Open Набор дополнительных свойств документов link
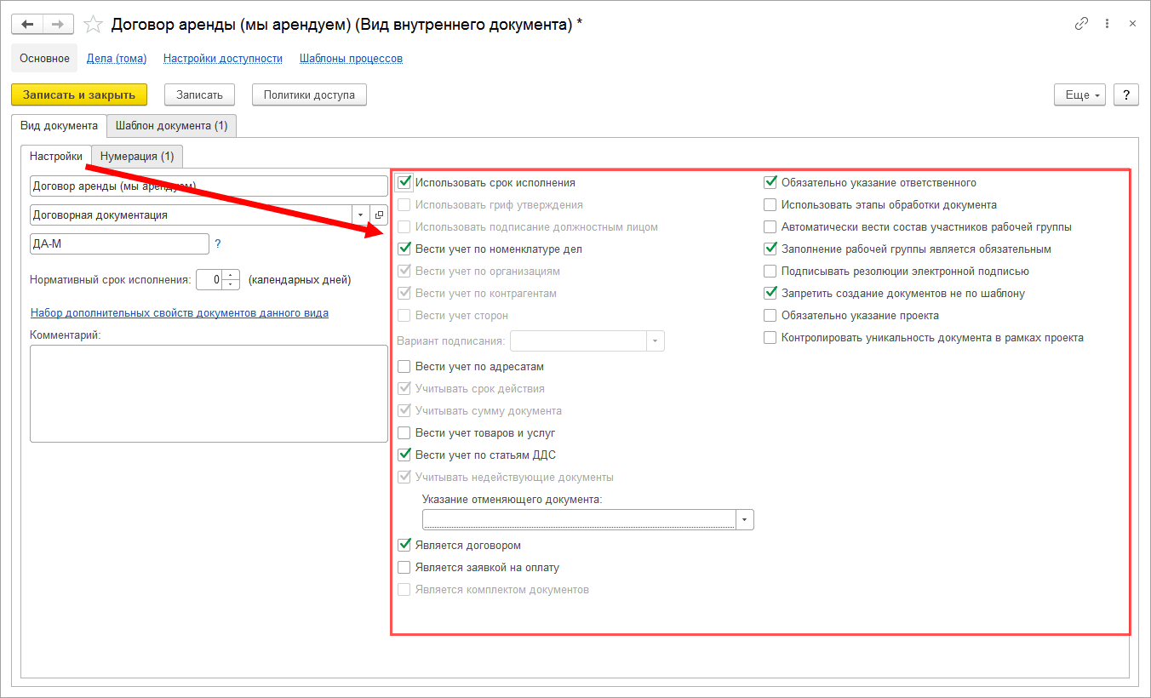This screenshot has width=1151, height=698. [x=180, y=312]
